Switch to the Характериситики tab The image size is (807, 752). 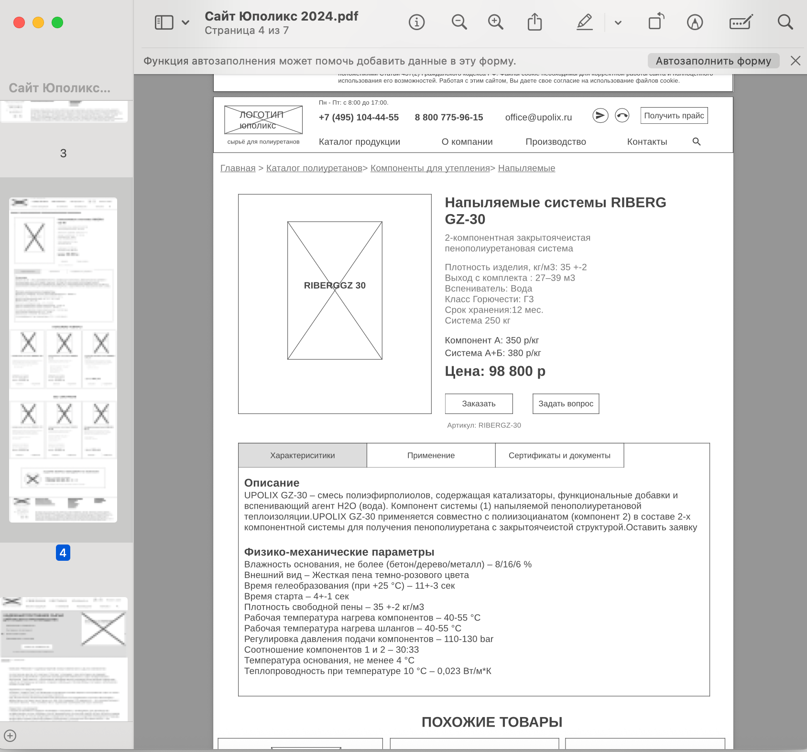tap(303, 456)
